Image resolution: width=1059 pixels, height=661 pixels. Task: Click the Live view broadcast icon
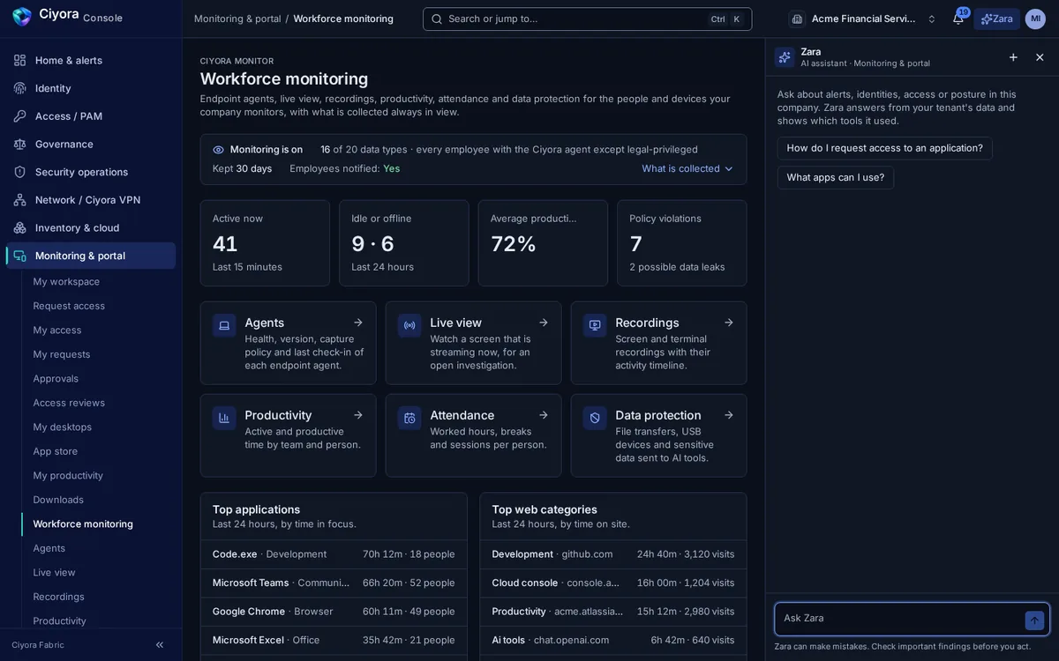409,325
